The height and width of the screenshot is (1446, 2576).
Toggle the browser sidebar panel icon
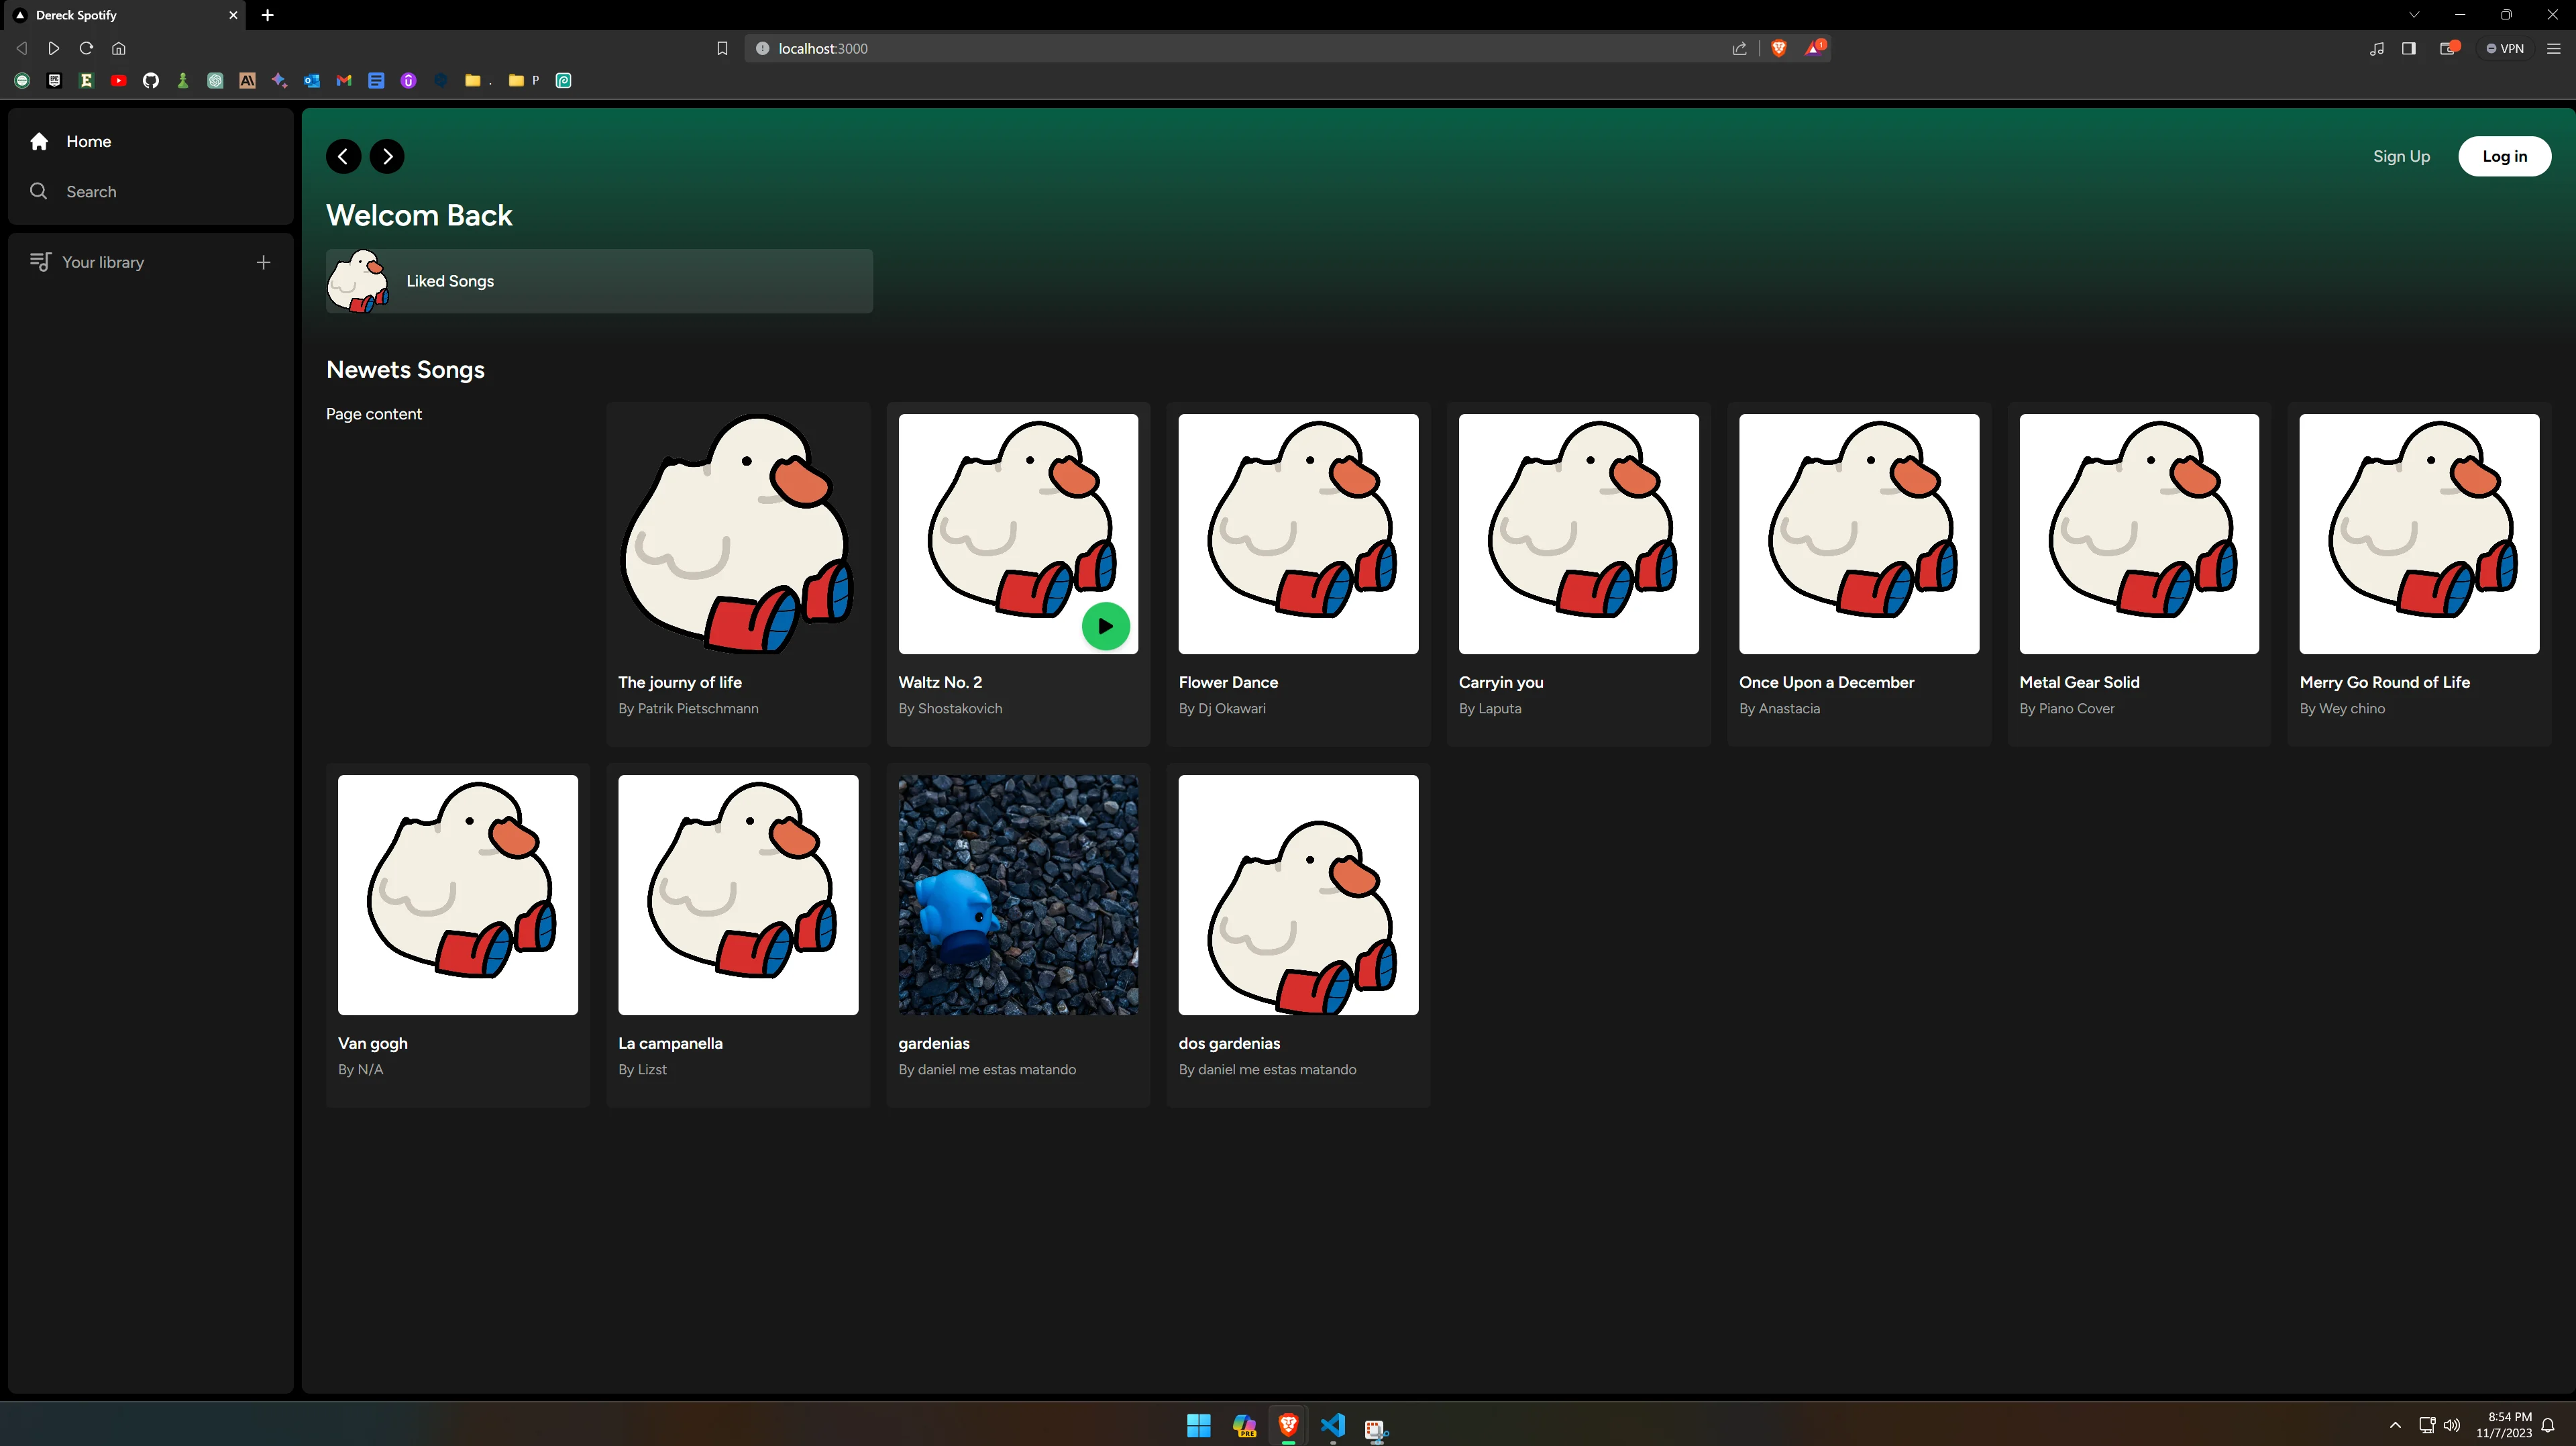pyautogui.click(x=2408, y=48)
